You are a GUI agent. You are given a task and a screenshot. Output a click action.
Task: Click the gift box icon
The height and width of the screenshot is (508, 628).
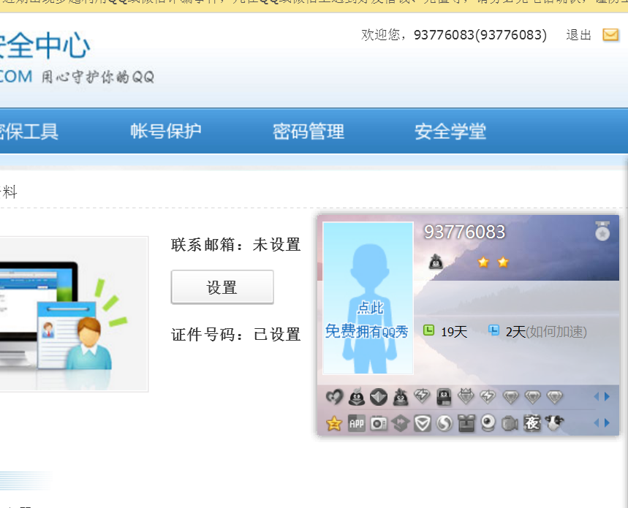[x=466, y=423]
